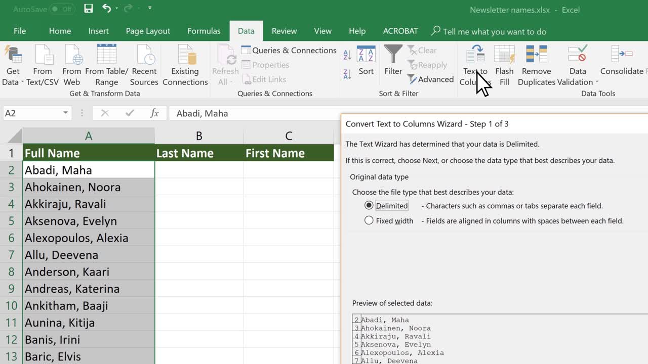Select cell Alexopoulos, Alexia
The height and width of the screenshot is (364, 648).
coord(89,238)
